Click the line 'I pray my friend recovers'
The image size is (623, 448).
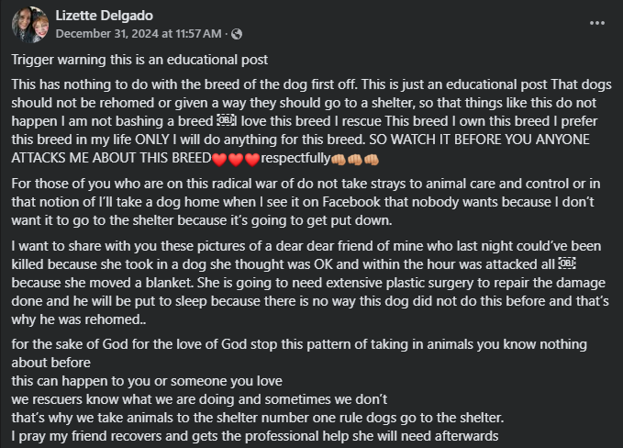[255, 436]
